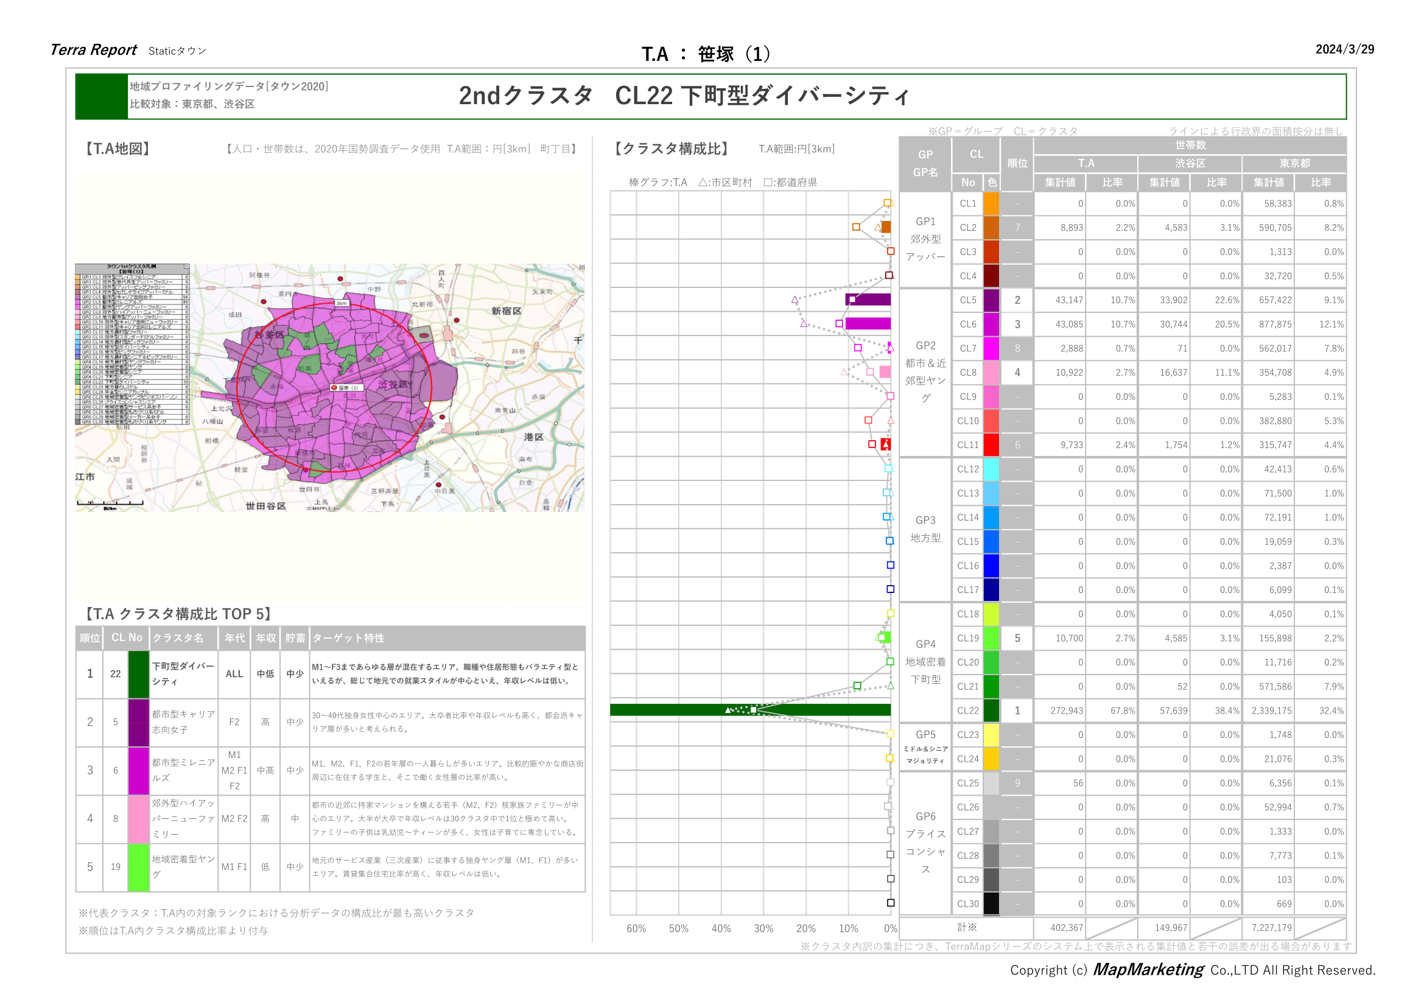Click 都市型ミレニアルズ name in TOP 5 table
The height and width of the screenshot is (1007, 1424).
pos(184,771)
